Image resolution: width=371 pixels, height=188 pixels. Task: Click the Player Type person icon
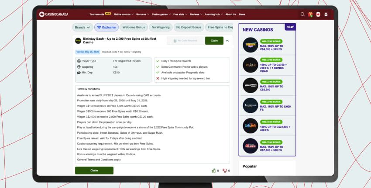pos(79,61)
